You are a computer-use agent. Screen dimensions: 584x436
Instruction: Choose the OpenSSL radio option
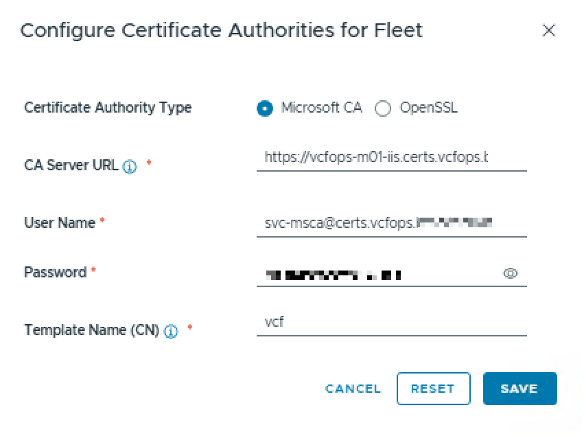383,108
